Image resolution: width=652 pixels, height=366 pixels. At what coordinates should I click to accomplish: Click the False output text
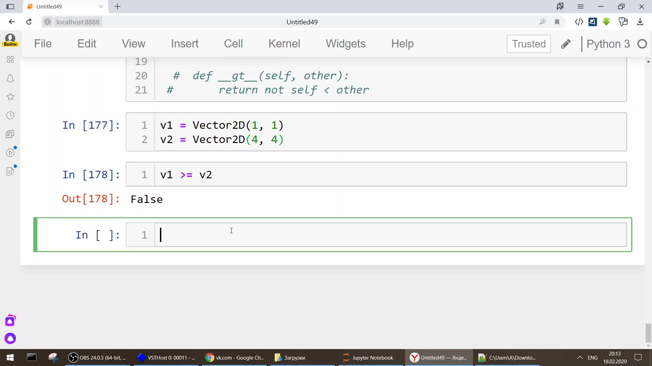pyautogui.click(x=147, y=199)
